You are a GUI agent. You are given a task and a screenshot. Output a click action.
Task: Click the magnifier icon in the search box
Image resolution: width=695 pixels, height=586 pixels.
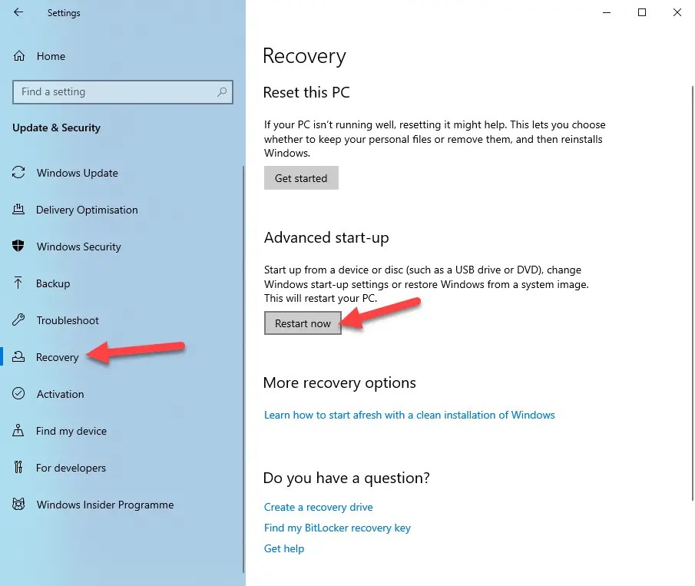tap(222, 91)
